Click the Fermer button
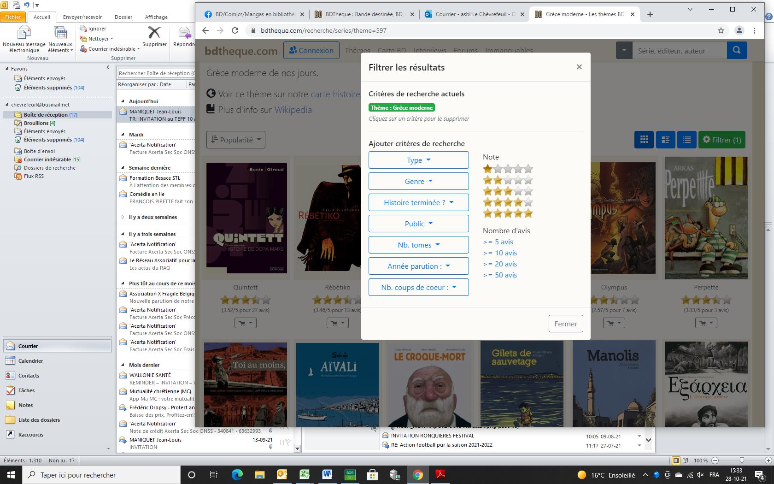 [x=566, y=324]
